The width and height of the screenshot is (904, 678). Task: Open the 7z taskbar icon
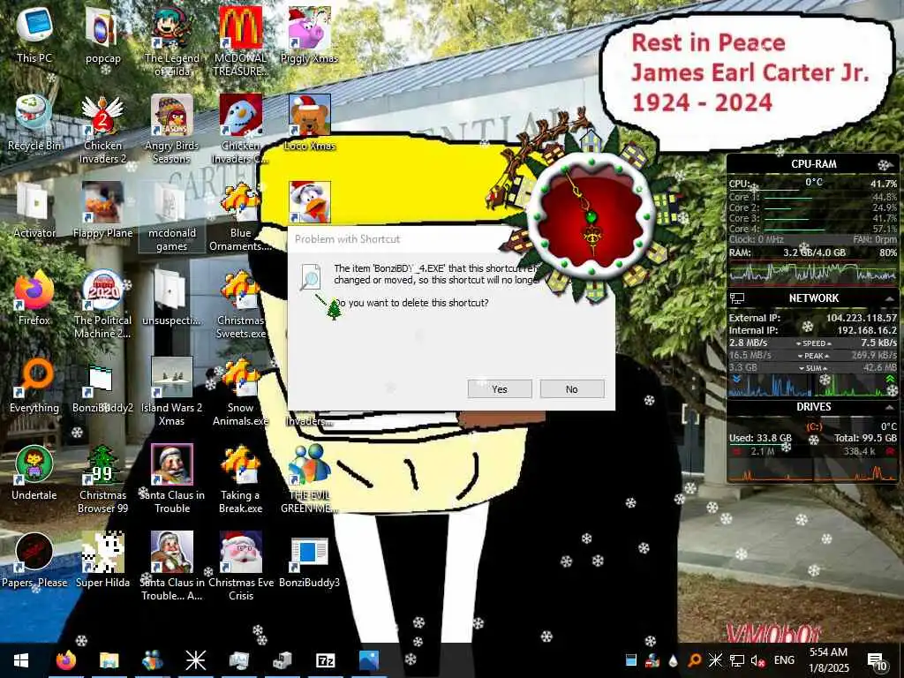(326, 660)
